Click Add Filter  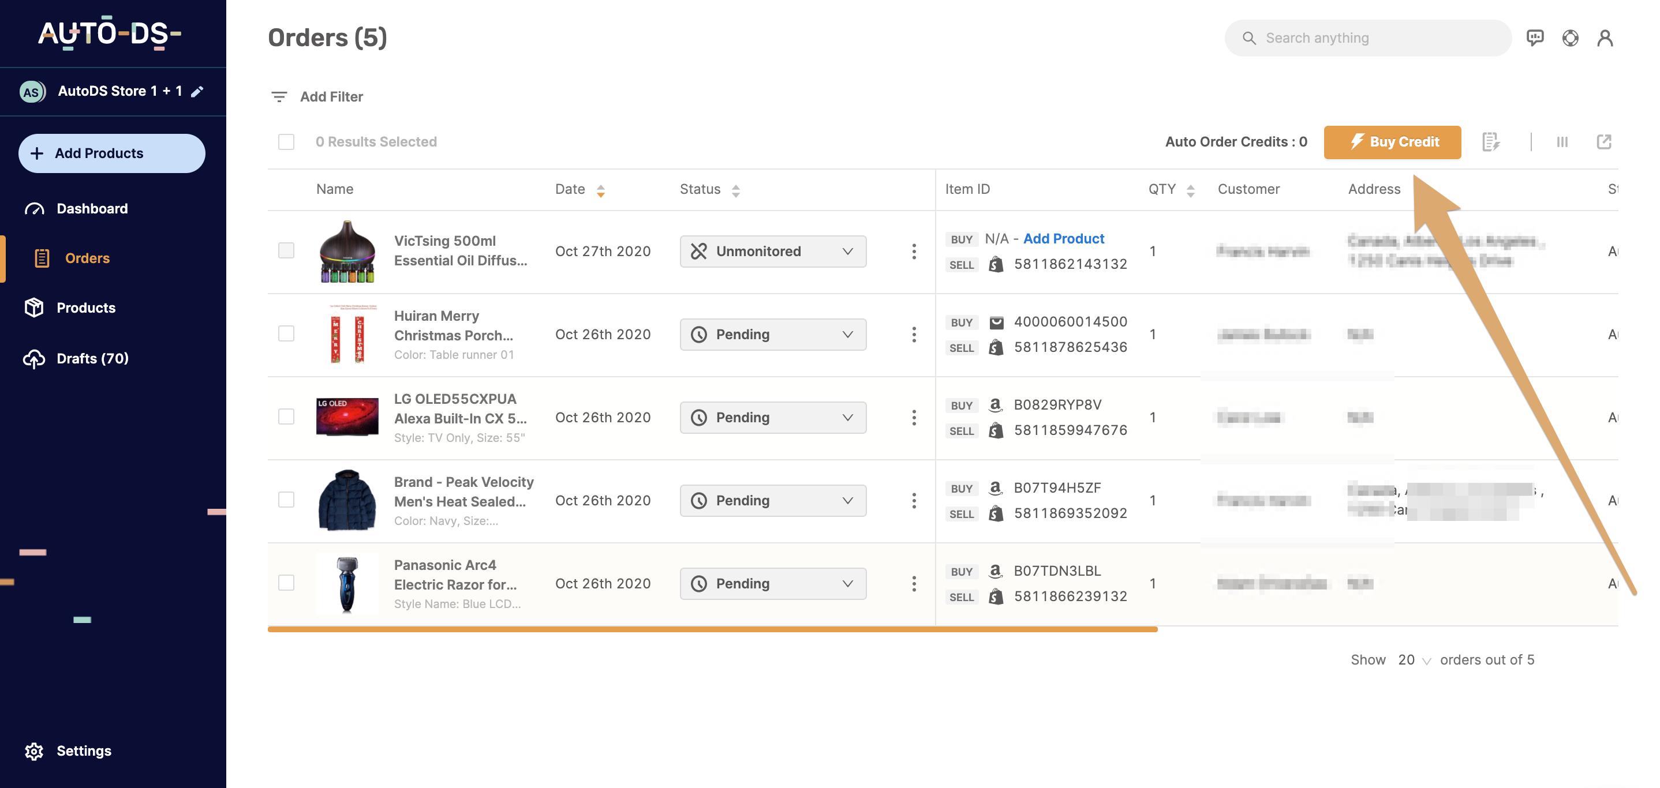331,96
